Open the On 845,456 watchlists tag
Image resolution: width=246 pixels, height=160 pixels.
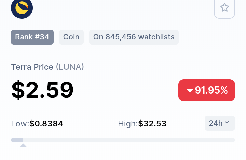[x=134, y=37]
